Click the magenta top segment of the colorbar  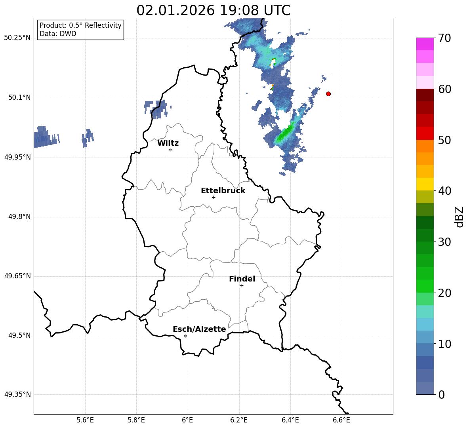[x=425, y=44]
